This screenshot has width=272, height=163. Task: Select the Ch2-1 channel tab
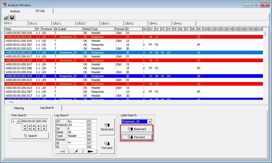(x=57, y=24)
